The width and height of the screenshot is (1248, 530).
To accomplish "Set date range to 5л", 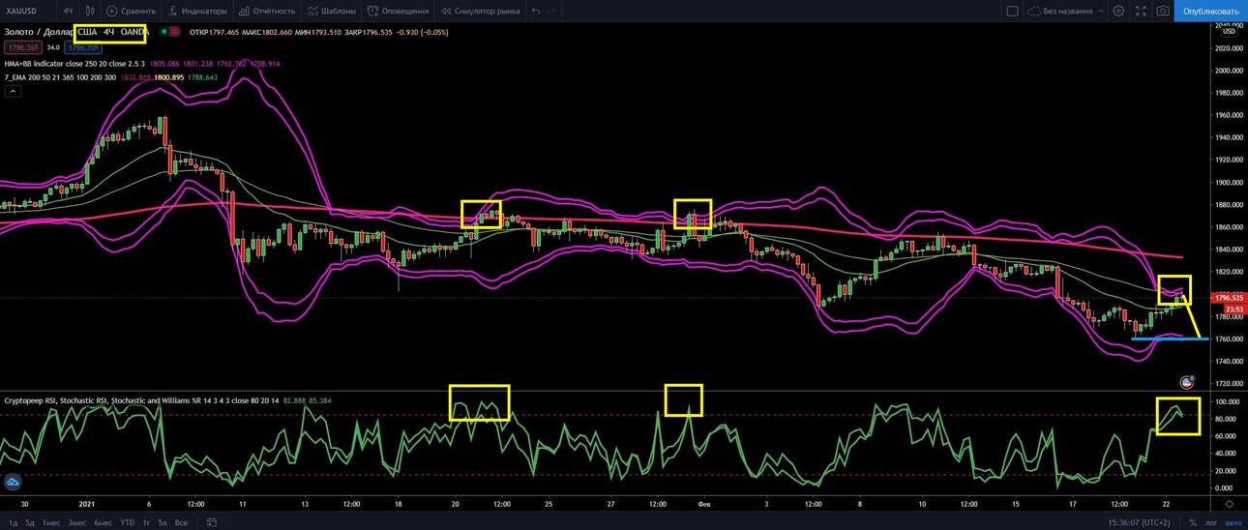I will tap(163, 523).
